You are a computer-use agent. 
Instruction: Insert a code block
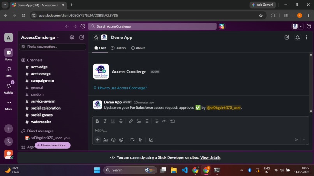pyautogui.click(x=172, y=121)
